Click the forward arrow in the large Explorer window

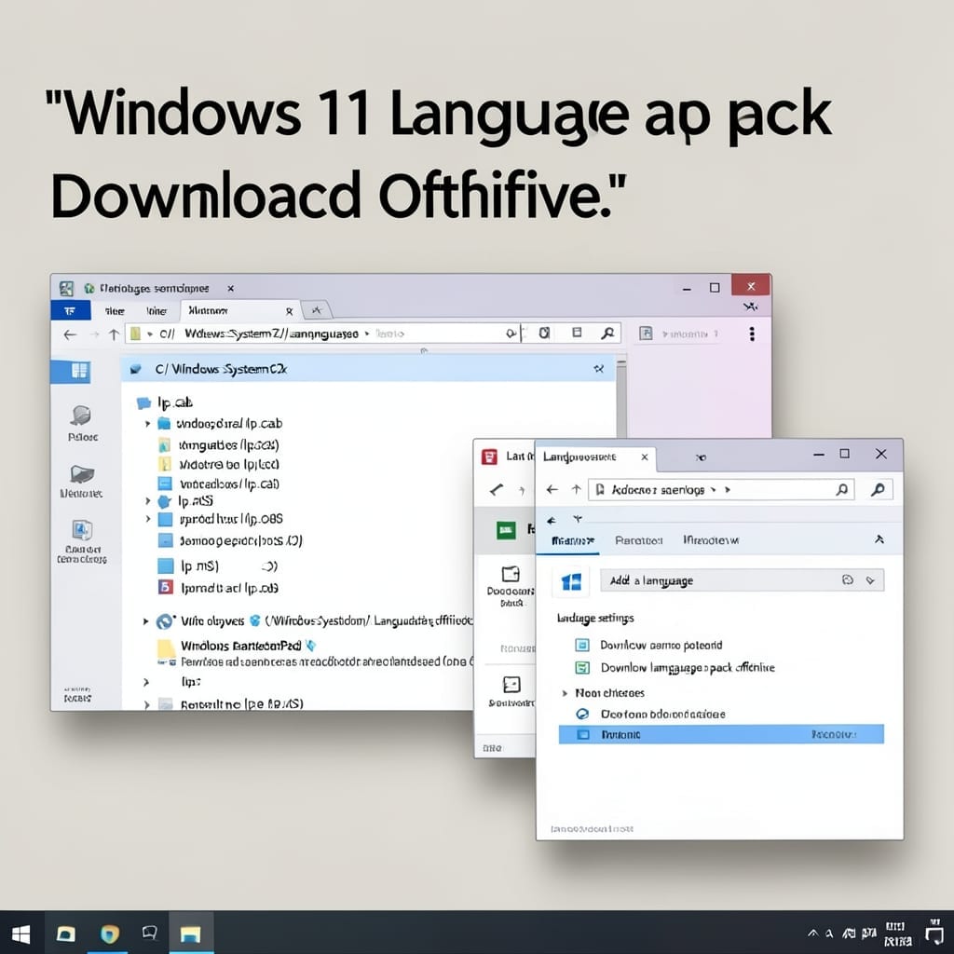tap(94, 334)
